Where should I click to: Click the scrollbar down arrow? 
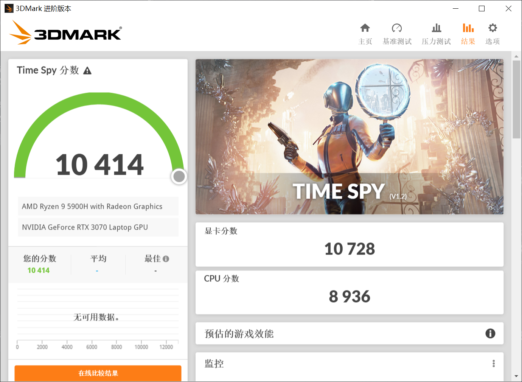click(516, 376)
